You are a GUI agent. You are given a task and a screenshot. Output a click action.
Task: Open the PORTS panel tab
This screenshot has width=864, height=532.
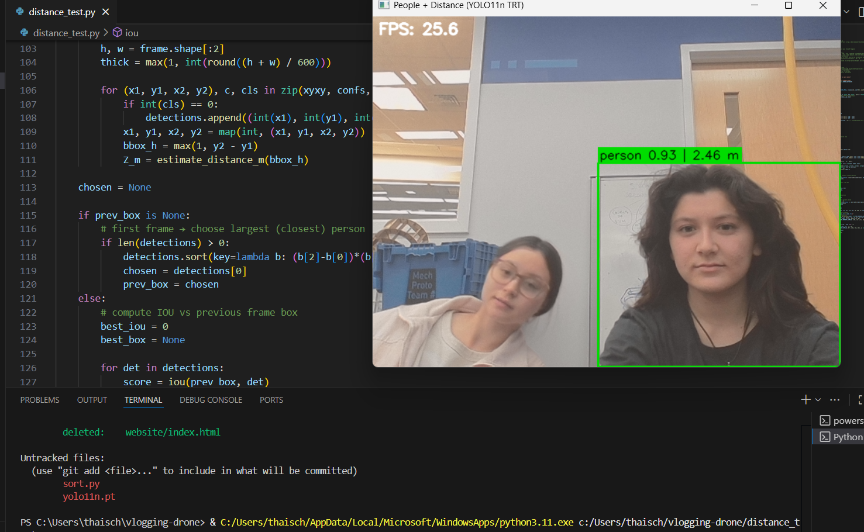tap(271, 400)
